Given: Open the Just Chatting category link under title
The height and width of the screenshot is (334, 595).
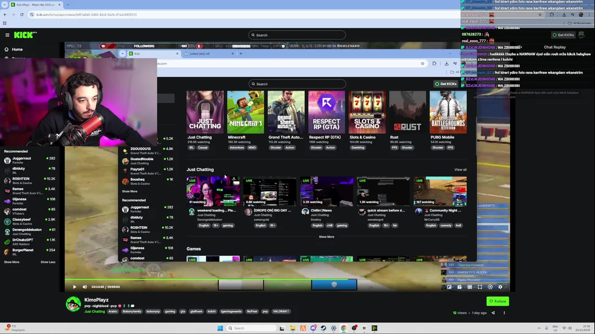Looking at the screenshot, I should point(94,311).
